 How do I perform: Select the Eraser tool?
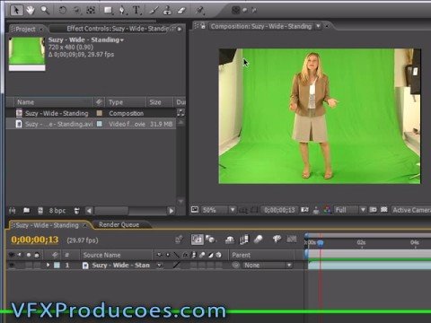click(x=181, y=11)
